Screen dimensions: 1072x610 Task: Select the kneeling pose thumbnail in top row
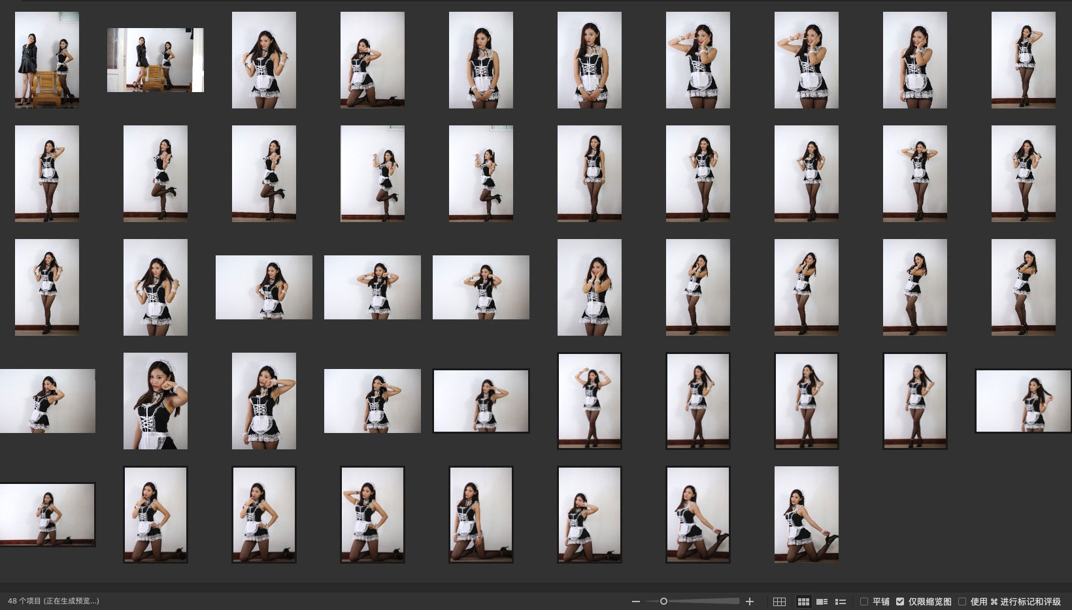pos(372,59)
